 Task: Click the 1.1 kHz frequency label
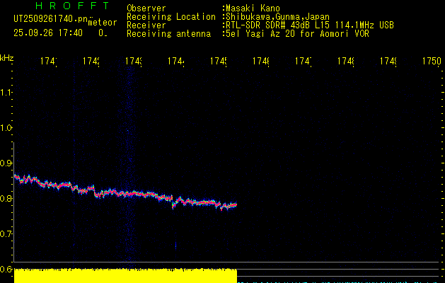point(6,93)
